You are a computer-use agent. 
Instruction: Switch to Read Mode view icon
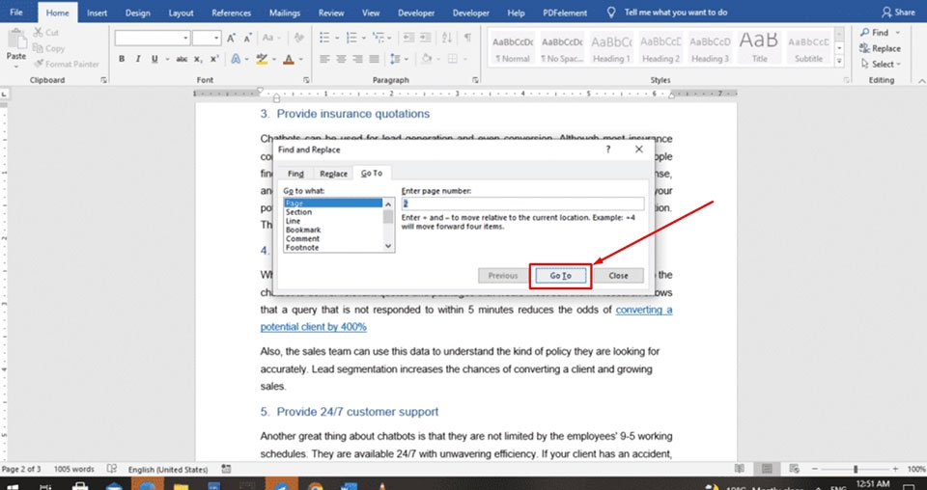click(x=740, y=469)
